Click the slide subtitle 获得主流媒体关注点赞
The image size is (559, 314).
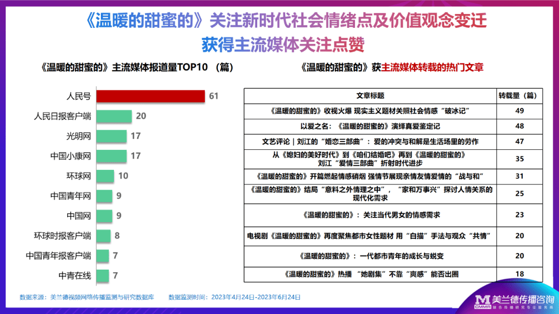[283, 45]
